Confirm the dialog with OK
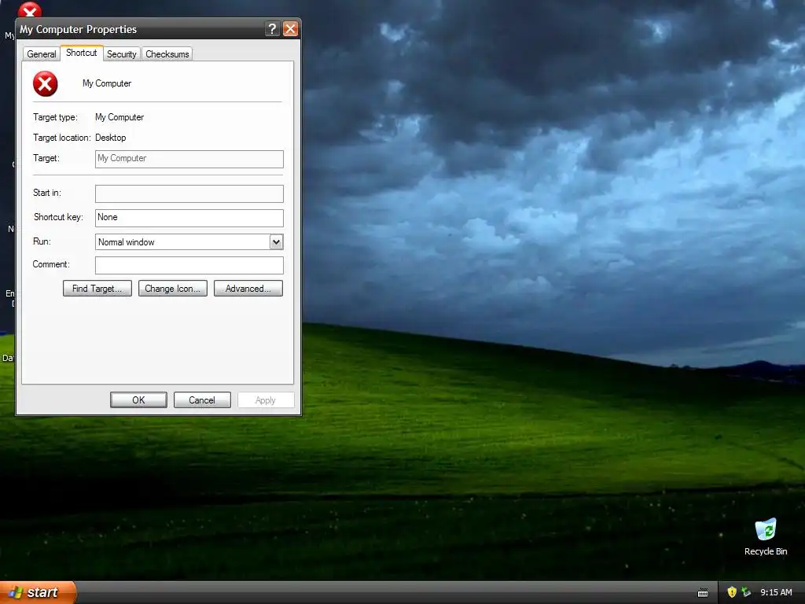This screenshot has width=805, height=604. coord(138,400)
